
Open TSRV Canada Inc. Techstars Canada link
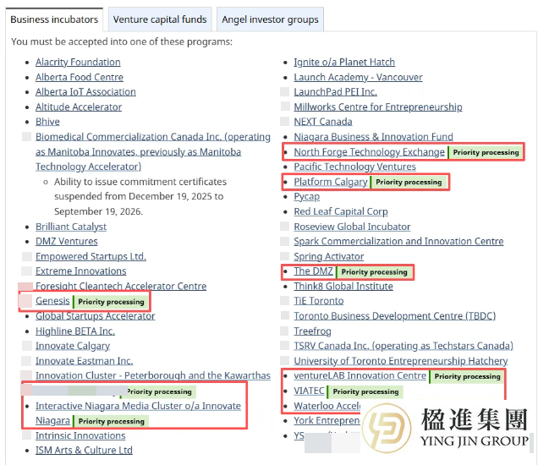pyautogui.click(x=403, y=346)
